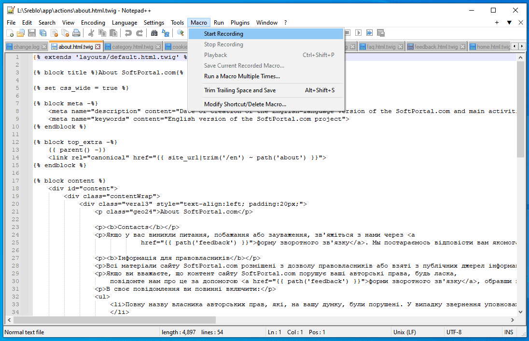Switch to the category.html.twig tab
529x341 pixels.
pyautogui.click(x=133, y=46)
